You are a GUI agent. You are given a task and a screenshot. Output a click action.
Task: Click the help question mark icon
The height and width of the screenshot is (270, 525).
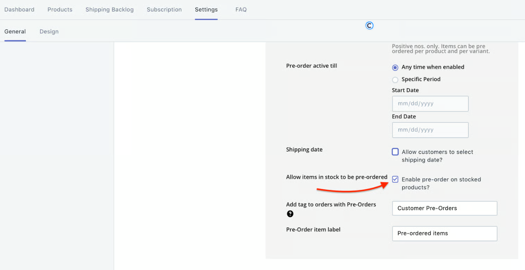(290, 214)
